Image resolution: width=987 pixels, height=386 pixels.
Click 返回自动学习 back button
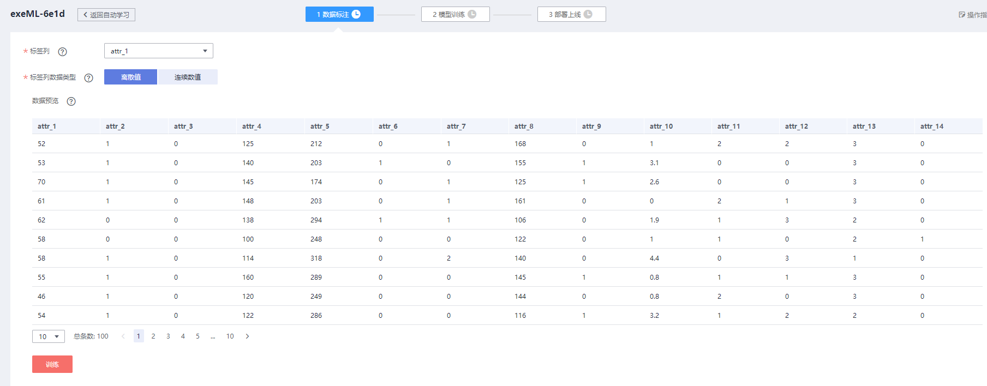pyautogui.click(x=106, y=15)
